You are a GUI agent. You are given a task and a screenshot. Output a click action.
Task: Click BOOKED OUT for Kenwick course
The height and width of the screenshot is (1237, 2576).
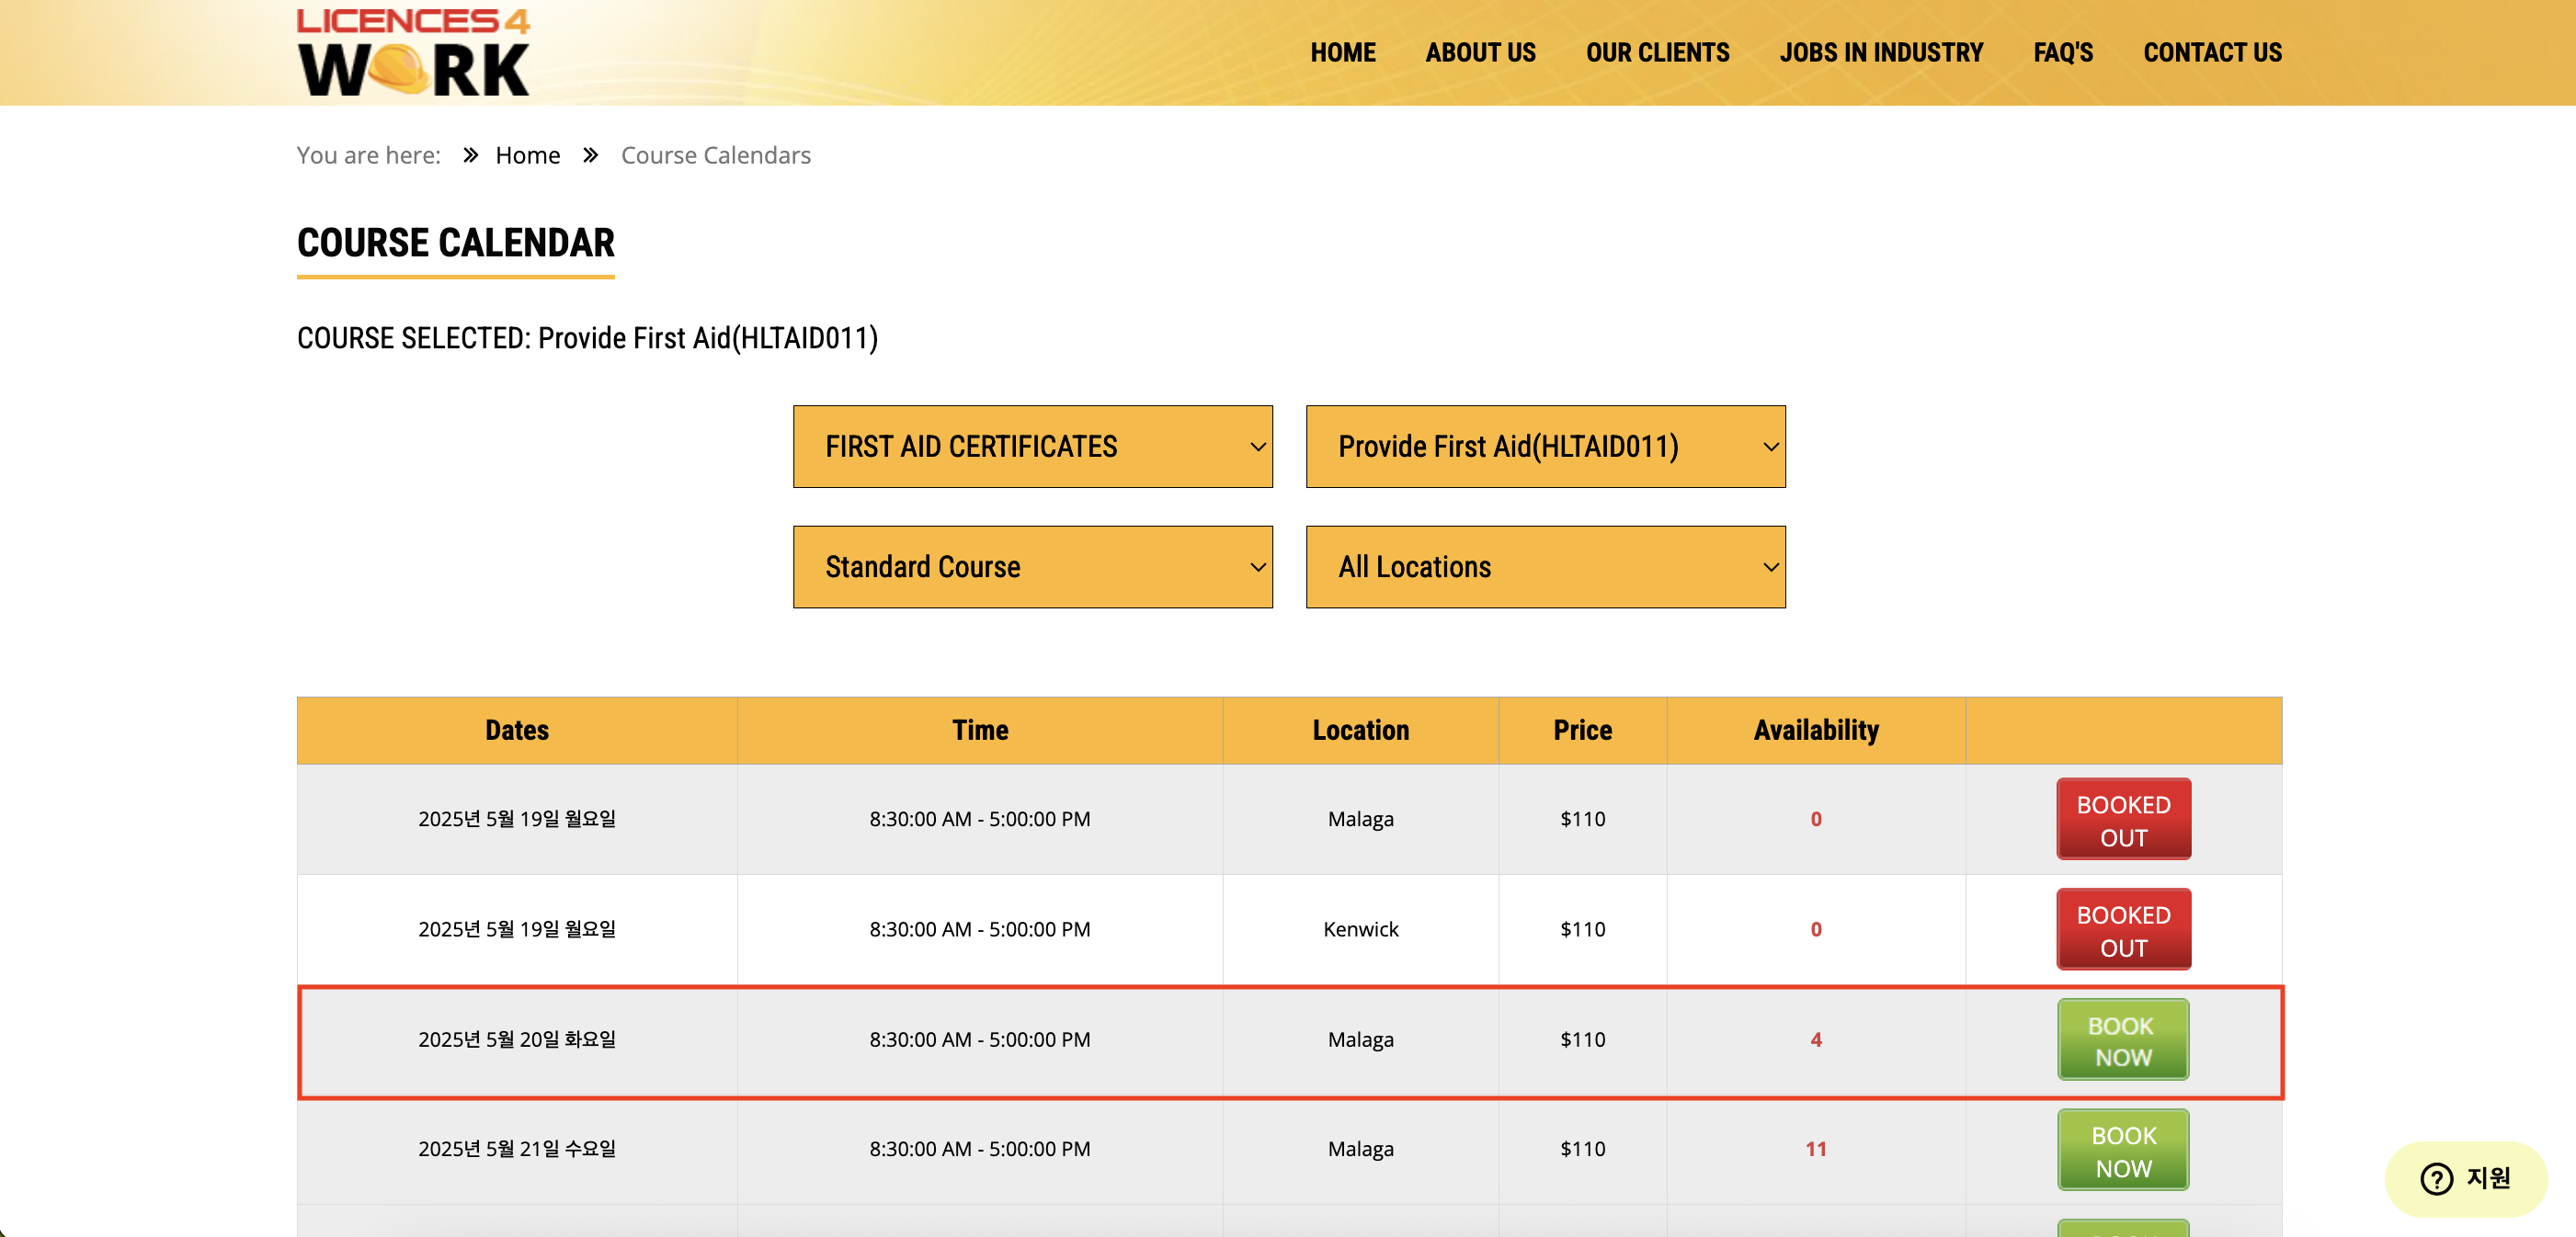tap(2122, 930)
